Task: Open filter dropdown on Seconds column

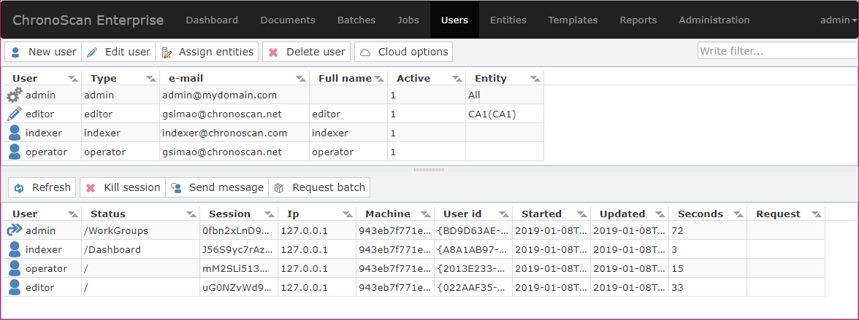Action: coord(738,214)
